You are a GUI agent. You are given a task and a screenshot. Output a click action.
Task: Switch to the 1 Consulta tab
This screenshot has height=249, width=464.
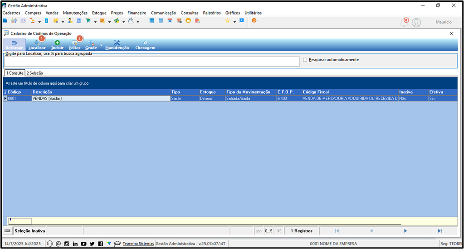15,73
